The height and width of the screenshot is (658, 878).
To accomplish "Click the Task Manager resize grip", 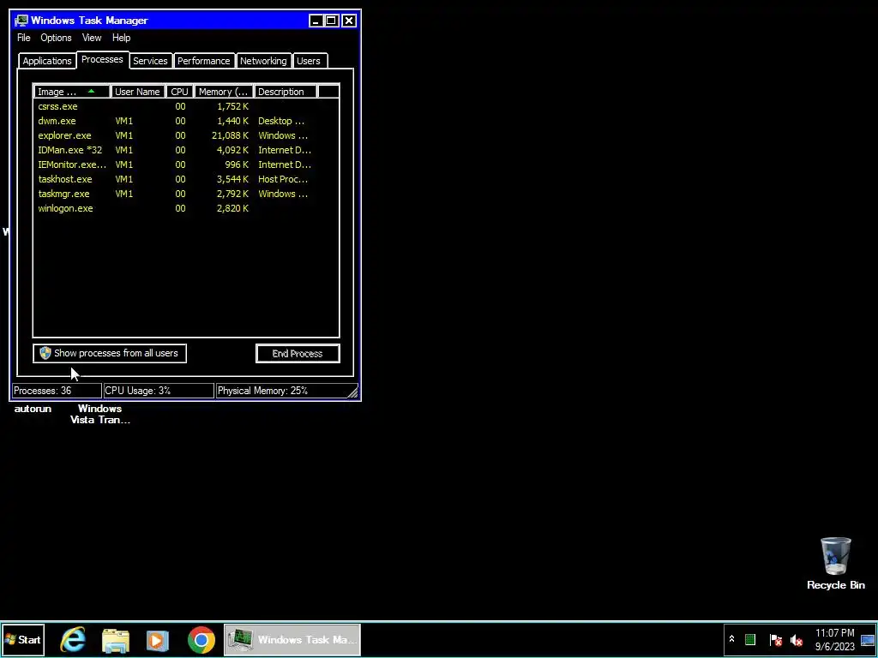I will [x=352, y=392].
